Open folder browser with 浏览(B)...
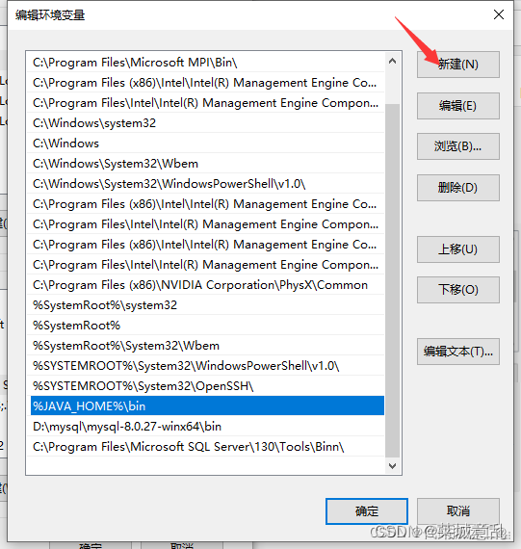This screenshot has height=549, width=521. click(x=458, y=146)
